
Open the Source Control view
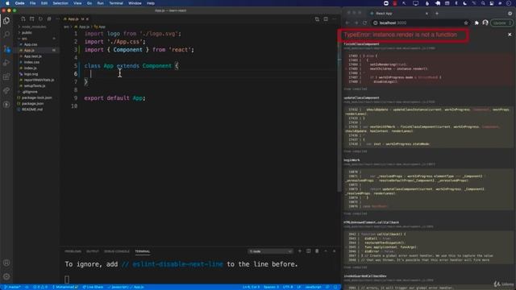[x=6, y=49]
